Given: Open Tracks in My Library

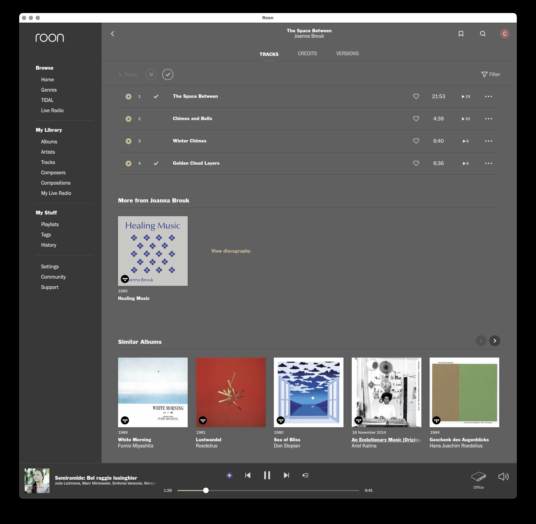Looking at the screenshot, I should [48, 162].
